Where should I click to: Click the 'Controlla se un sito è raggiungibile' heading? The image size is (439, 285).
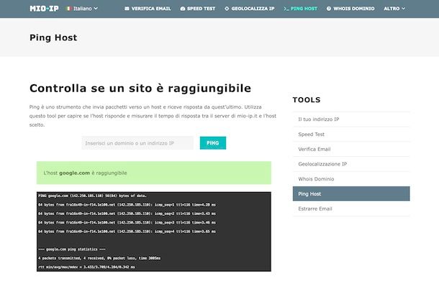[140, 89]
